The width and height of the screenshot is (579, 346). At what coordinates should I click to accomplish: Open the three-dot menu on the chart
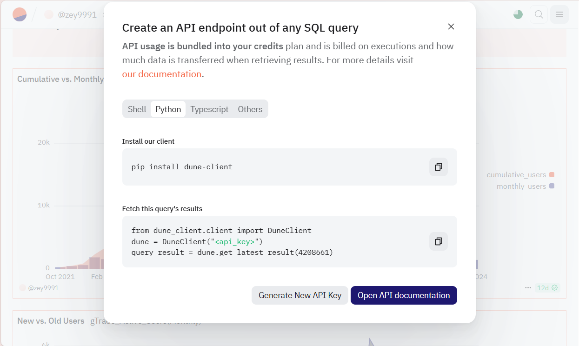click(528, 288)
